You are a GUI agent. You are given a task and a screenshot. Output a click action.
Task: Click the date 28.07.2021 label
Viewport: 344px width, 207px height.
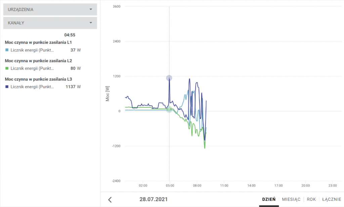pyautogui.click(x=154, y=199)
